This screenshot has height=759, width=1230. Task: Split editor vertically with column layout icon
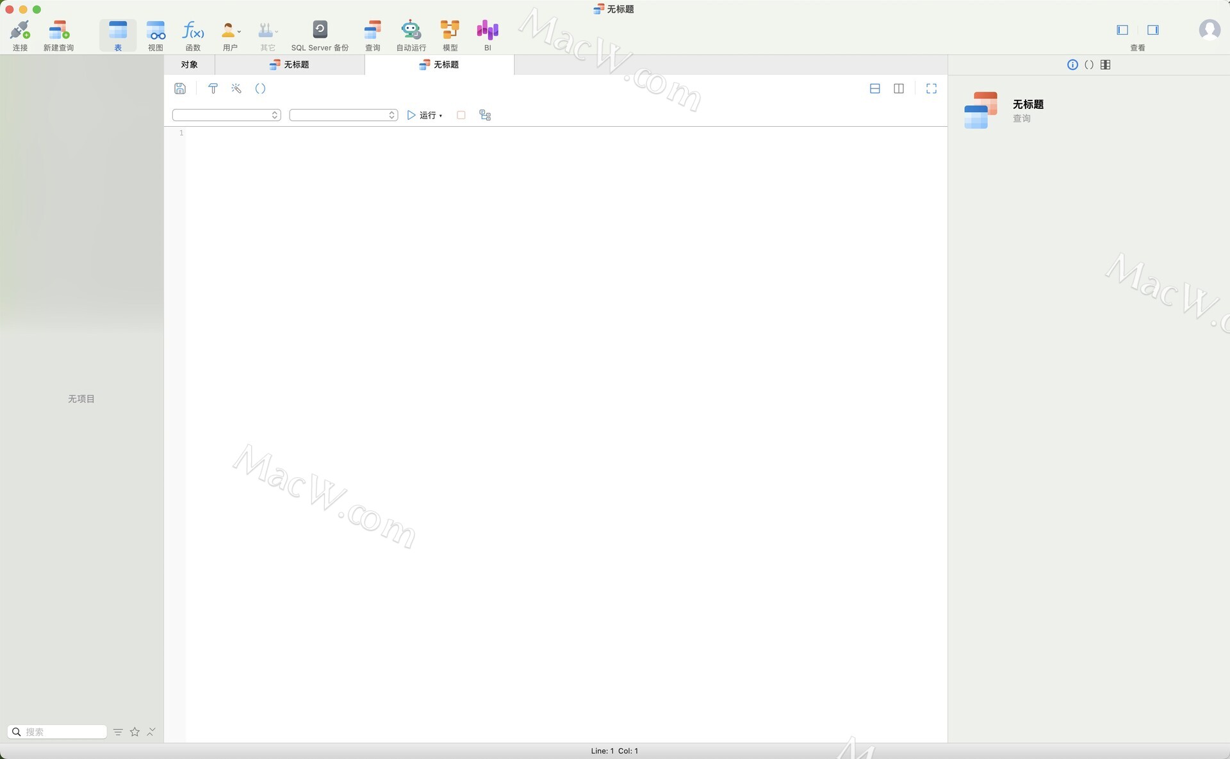(899, 88)
